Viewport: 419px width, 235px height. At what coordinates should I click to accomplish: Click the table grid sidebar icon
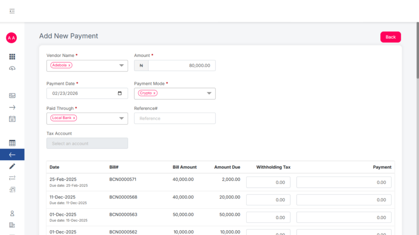pos(12,143)
